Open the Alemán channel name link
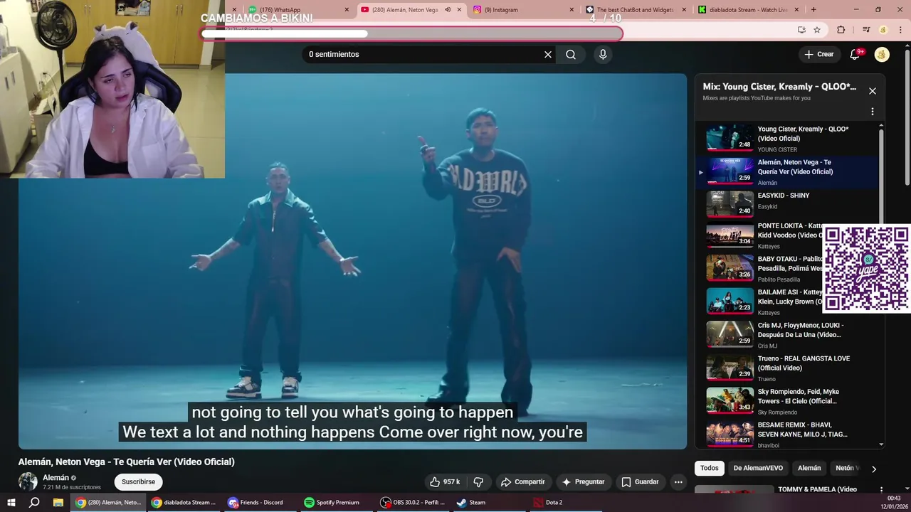 pos(56,478)
